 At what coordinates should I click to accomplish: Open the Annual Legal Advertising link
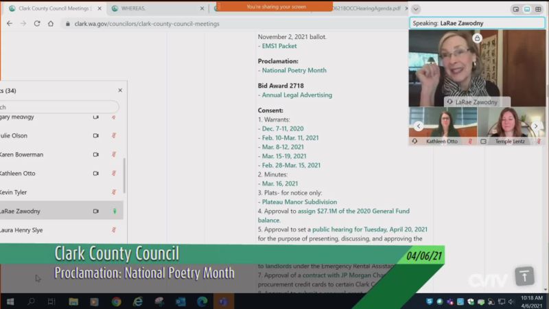pos(296,95)
